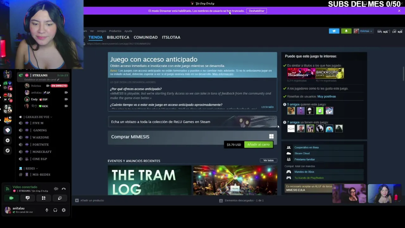Click Discord share screen icon

click(x=28, y=198)
